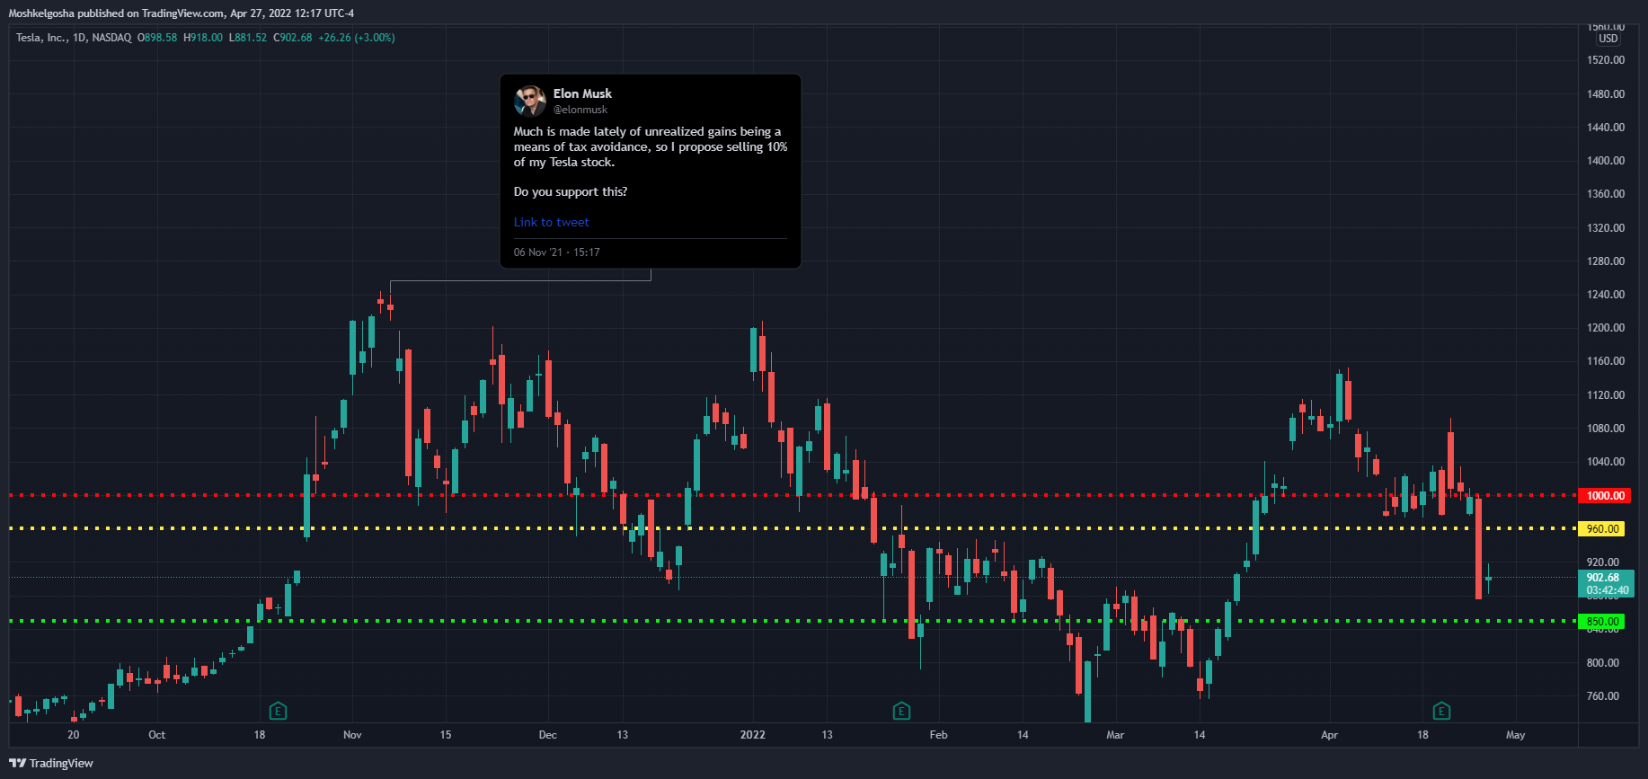
Task: Click the USD currency label on price axis
Action: pyautogui.click(x=1608, y=39)
